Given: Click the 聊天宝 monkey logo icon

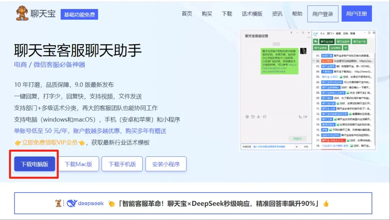Looking at the screenshot, I should click(22, 13).
